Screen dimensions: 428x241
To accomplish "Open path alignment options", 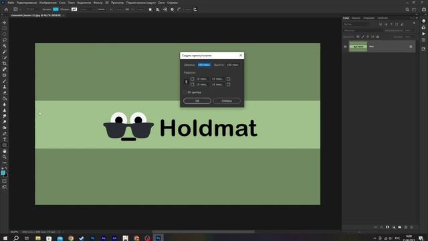I will (x=158, y=9).
